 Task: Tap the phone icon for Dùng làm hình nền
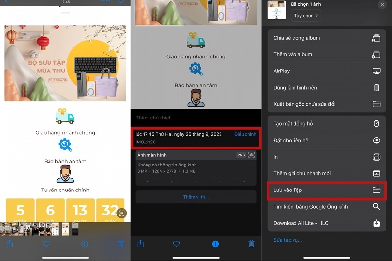(376, 88)
